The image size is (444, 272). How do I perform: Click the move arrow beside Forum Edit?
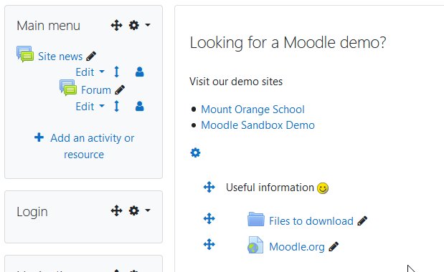[x=116, y=106]
